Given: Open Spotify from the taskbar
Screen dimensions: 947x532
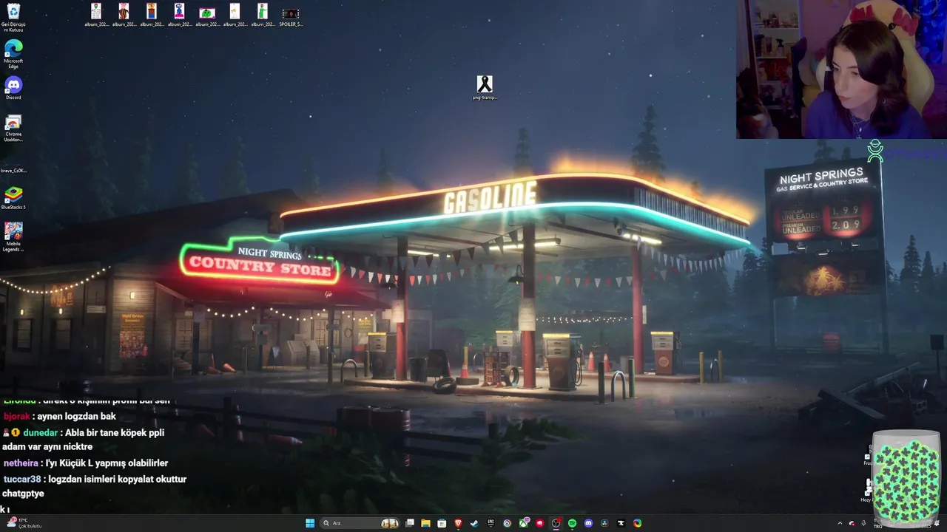Looking at the screenshot, I should coord(572,523).
